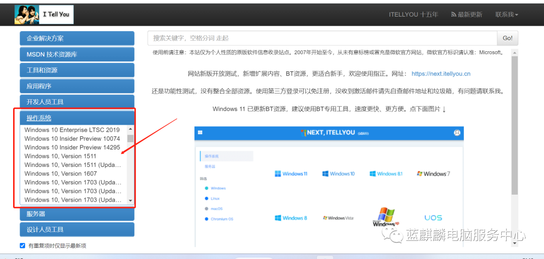Image resolution: width=544 pixels, height=259 pixels.
Task: Toggle 有重复项时仅显示最新项 checkbox
Action: pos(23,245)
